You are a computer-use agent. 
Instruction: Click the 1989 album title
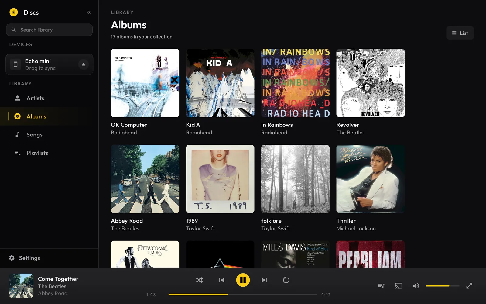192,221
